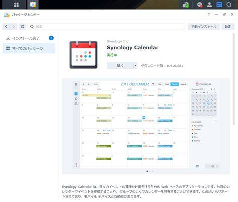This screenshot has width=238, height=202.
Task: Open the DSM search magnifier icon
Action: (x=229, y=5)
